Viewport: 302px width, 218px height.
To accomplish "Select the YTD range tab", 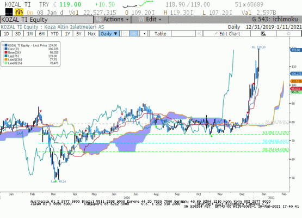I will (x=54, y=34).
